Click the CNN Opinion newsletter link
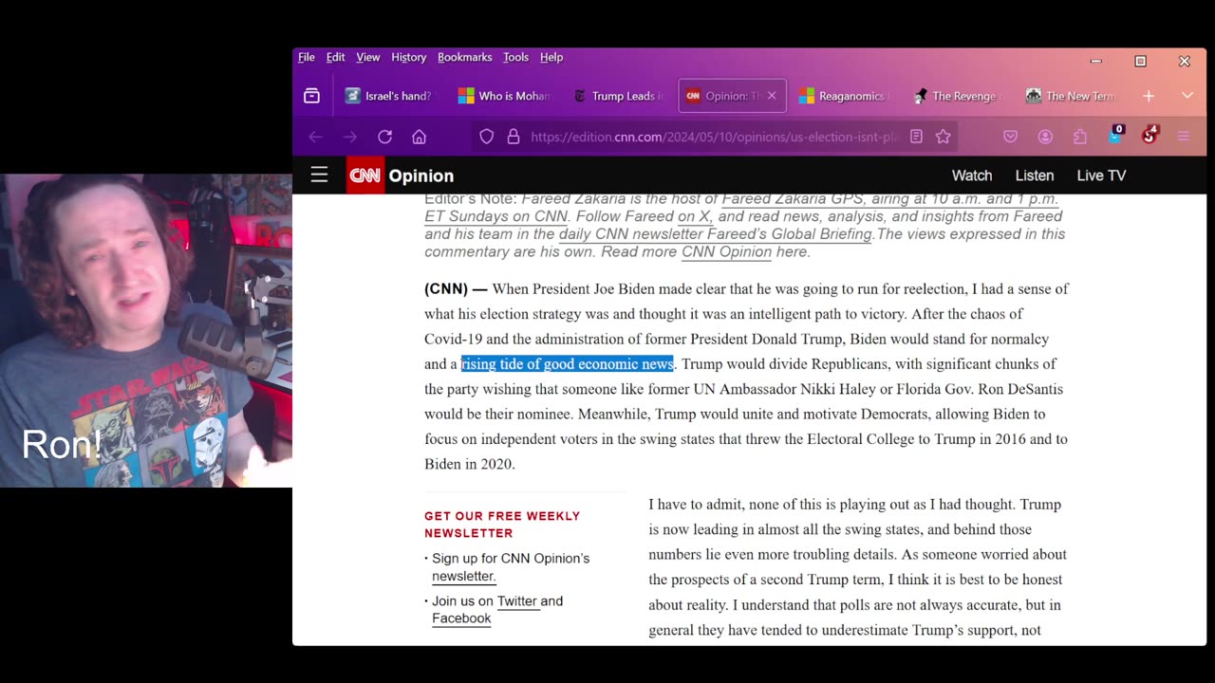The height and width of the screenshot is (683, 1215). (x=463, y=576)
